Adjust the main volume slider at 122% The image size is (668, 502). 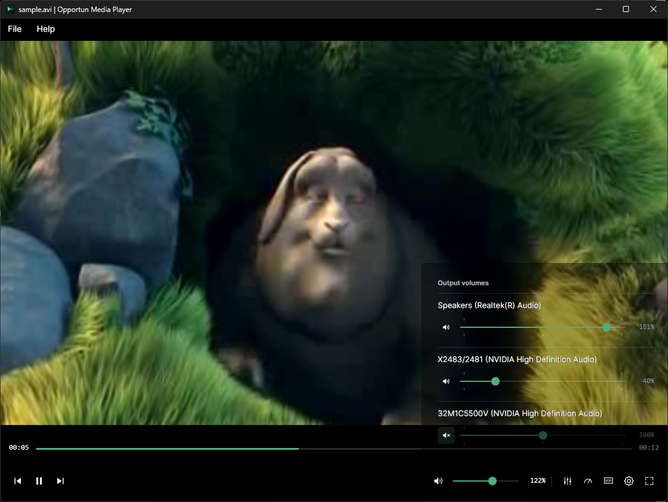(492, 481)
